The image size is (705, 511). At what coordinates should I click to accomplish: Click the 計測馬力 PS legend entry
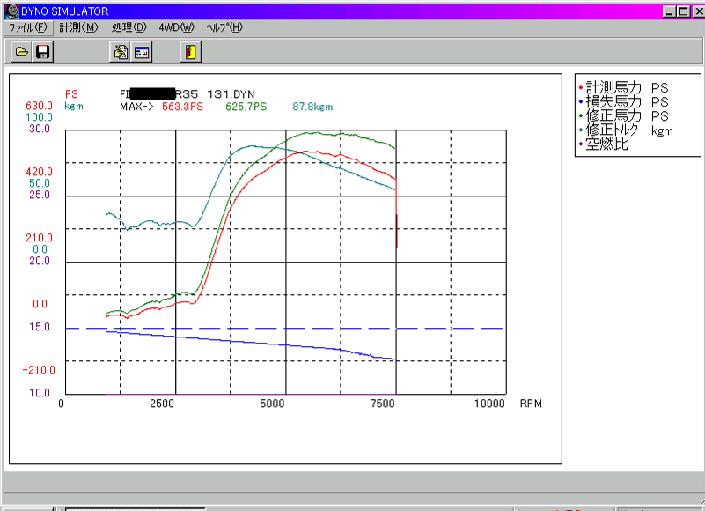[623, 88]
